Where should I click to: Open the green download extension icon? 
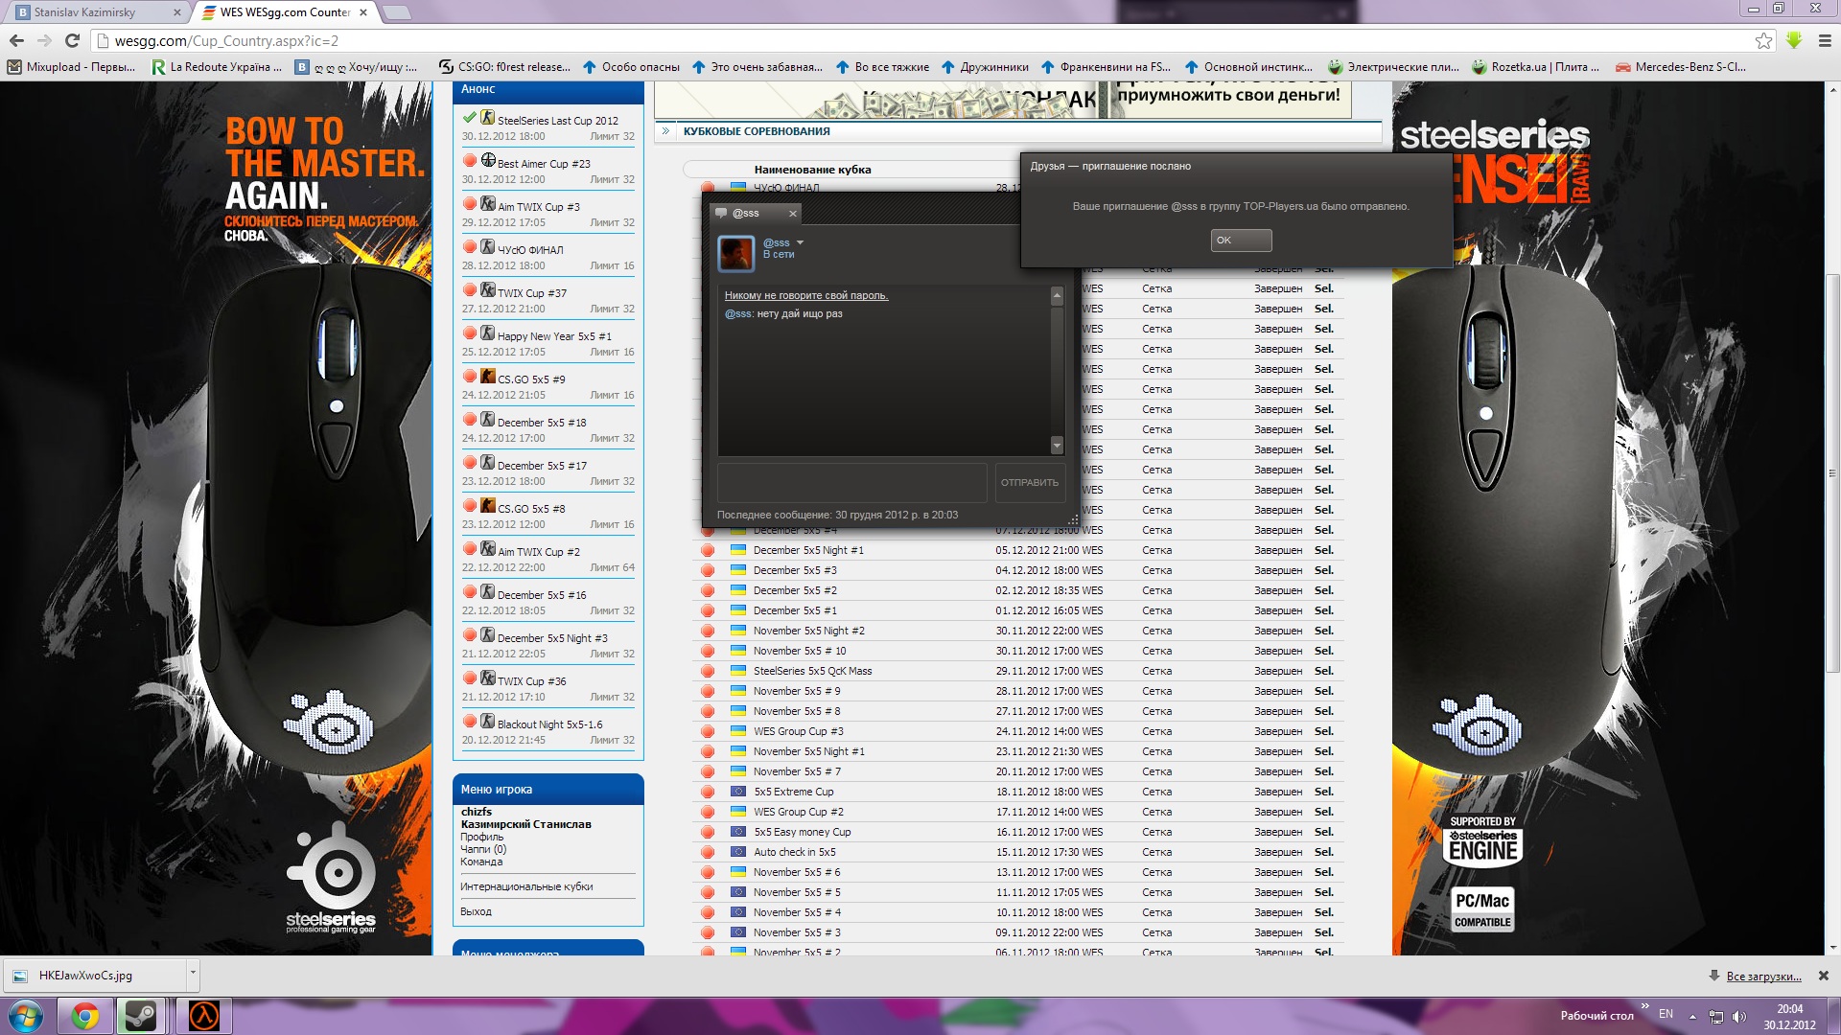(x=1794, y=40)
